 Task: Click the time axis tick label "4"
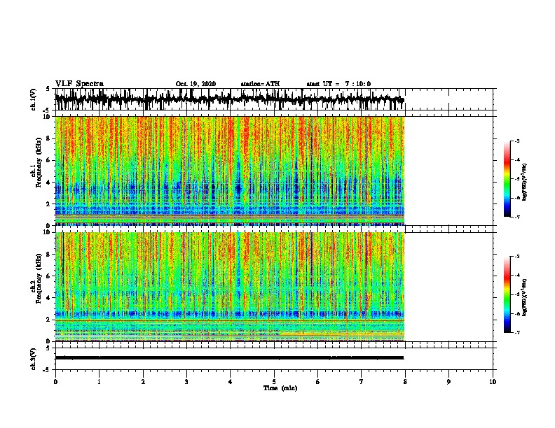point(231,382)
